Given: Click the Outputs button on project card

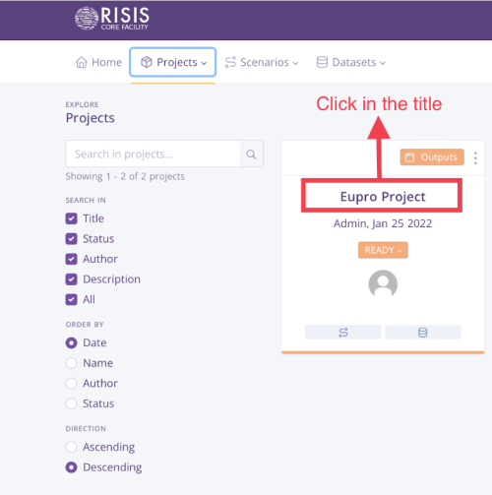Looking at the screenshot, I should click(x=432, y=157).
